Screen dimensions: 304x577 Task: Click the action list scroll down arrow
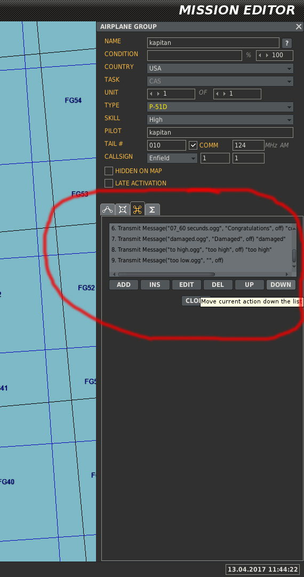pos(294,267)
